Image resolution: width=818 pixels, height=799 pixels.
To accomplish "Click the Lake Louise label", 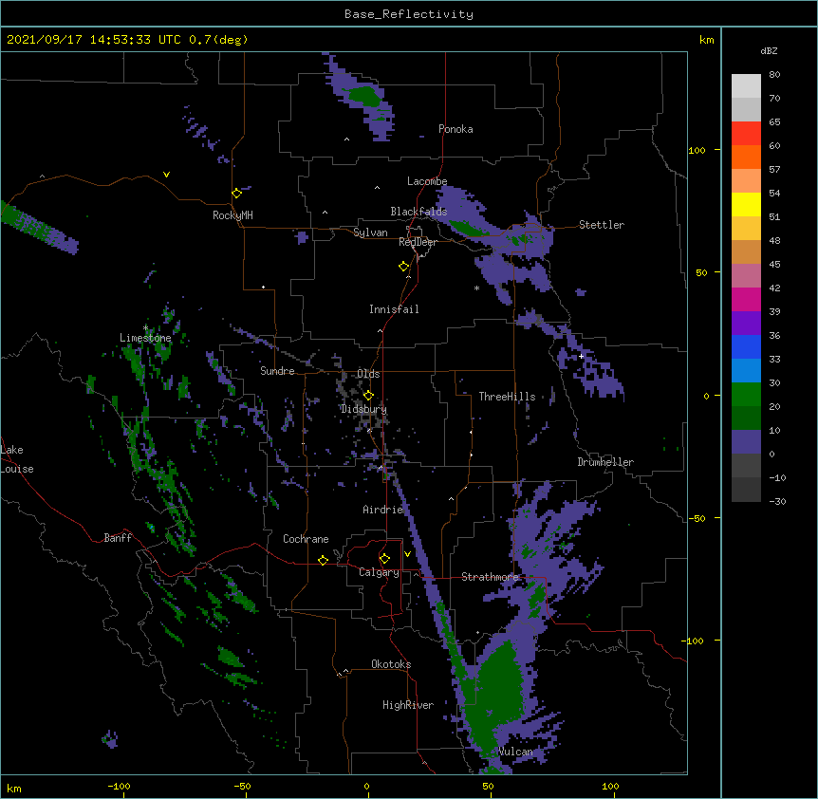I will pos(17,459).
